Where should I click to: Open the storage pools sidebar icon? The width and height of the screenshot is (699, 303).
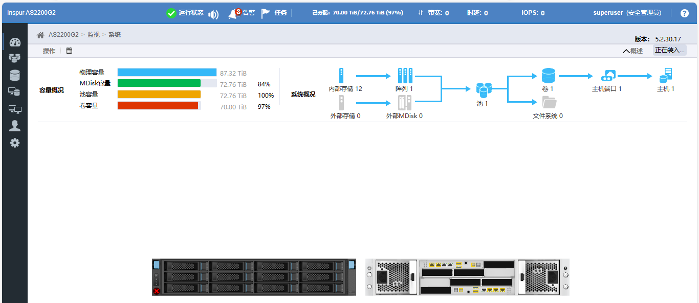point(15,58)
